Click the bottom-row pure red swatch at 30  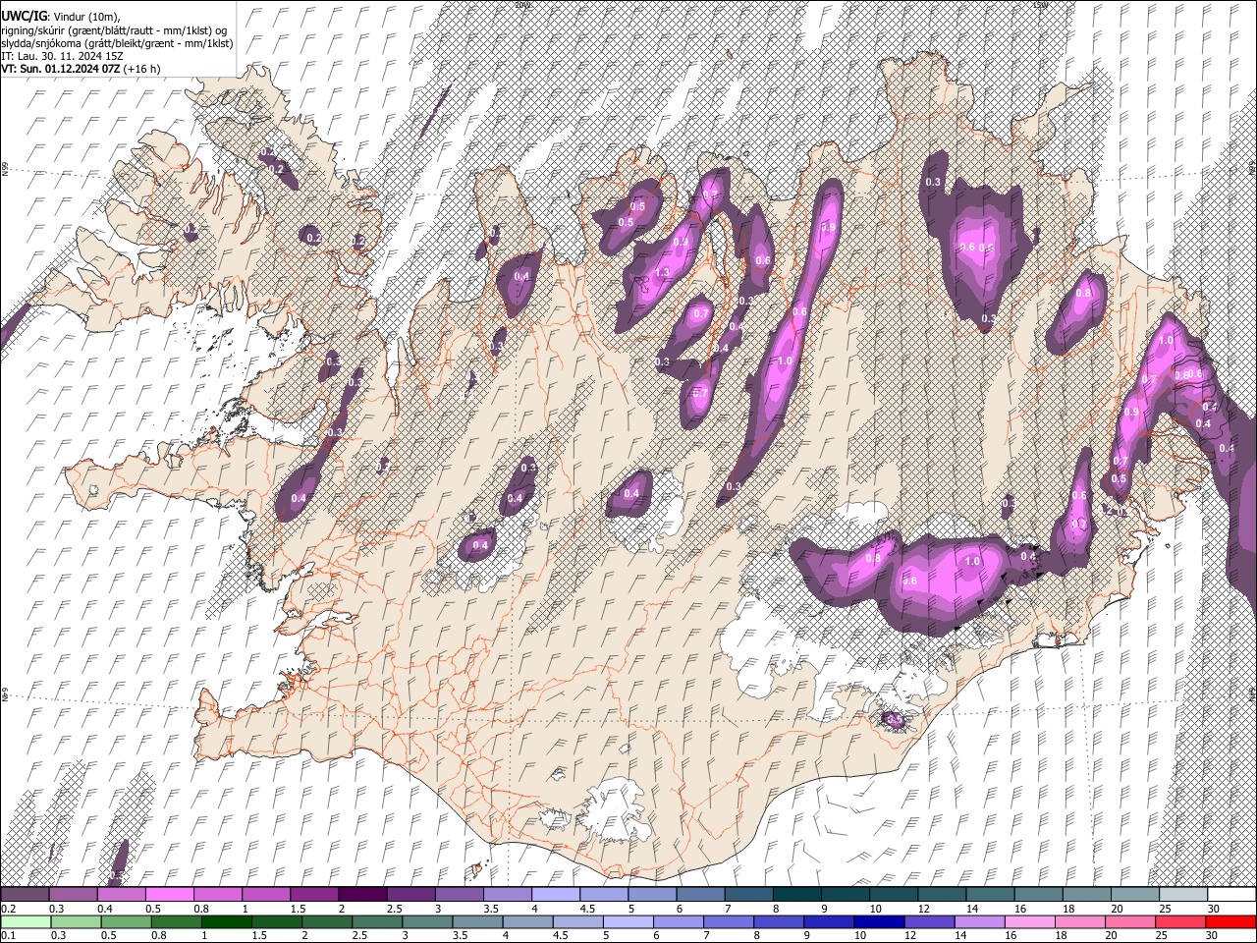point(1230,922)
